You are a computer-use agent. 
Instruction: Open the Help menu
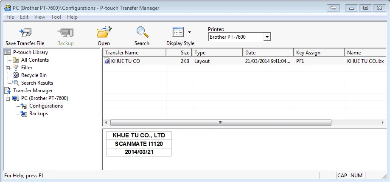coord(72,17)
